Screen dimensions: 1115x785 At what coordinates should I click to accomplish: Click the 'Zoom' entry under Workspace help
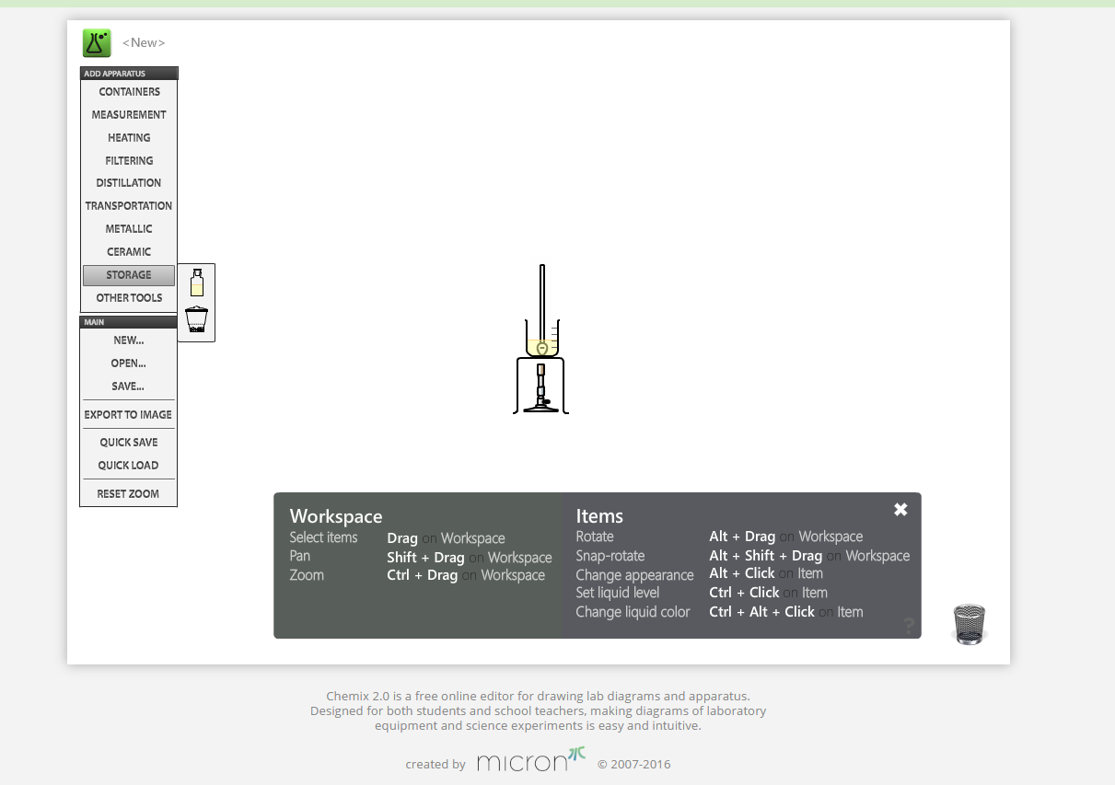pos(307,575)
